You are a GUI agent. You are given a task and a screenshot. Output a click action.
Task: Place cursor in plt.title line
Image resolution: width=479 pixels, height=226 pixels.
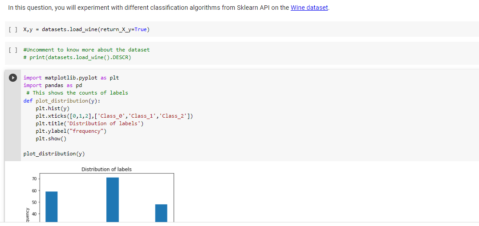coord(89,123)
